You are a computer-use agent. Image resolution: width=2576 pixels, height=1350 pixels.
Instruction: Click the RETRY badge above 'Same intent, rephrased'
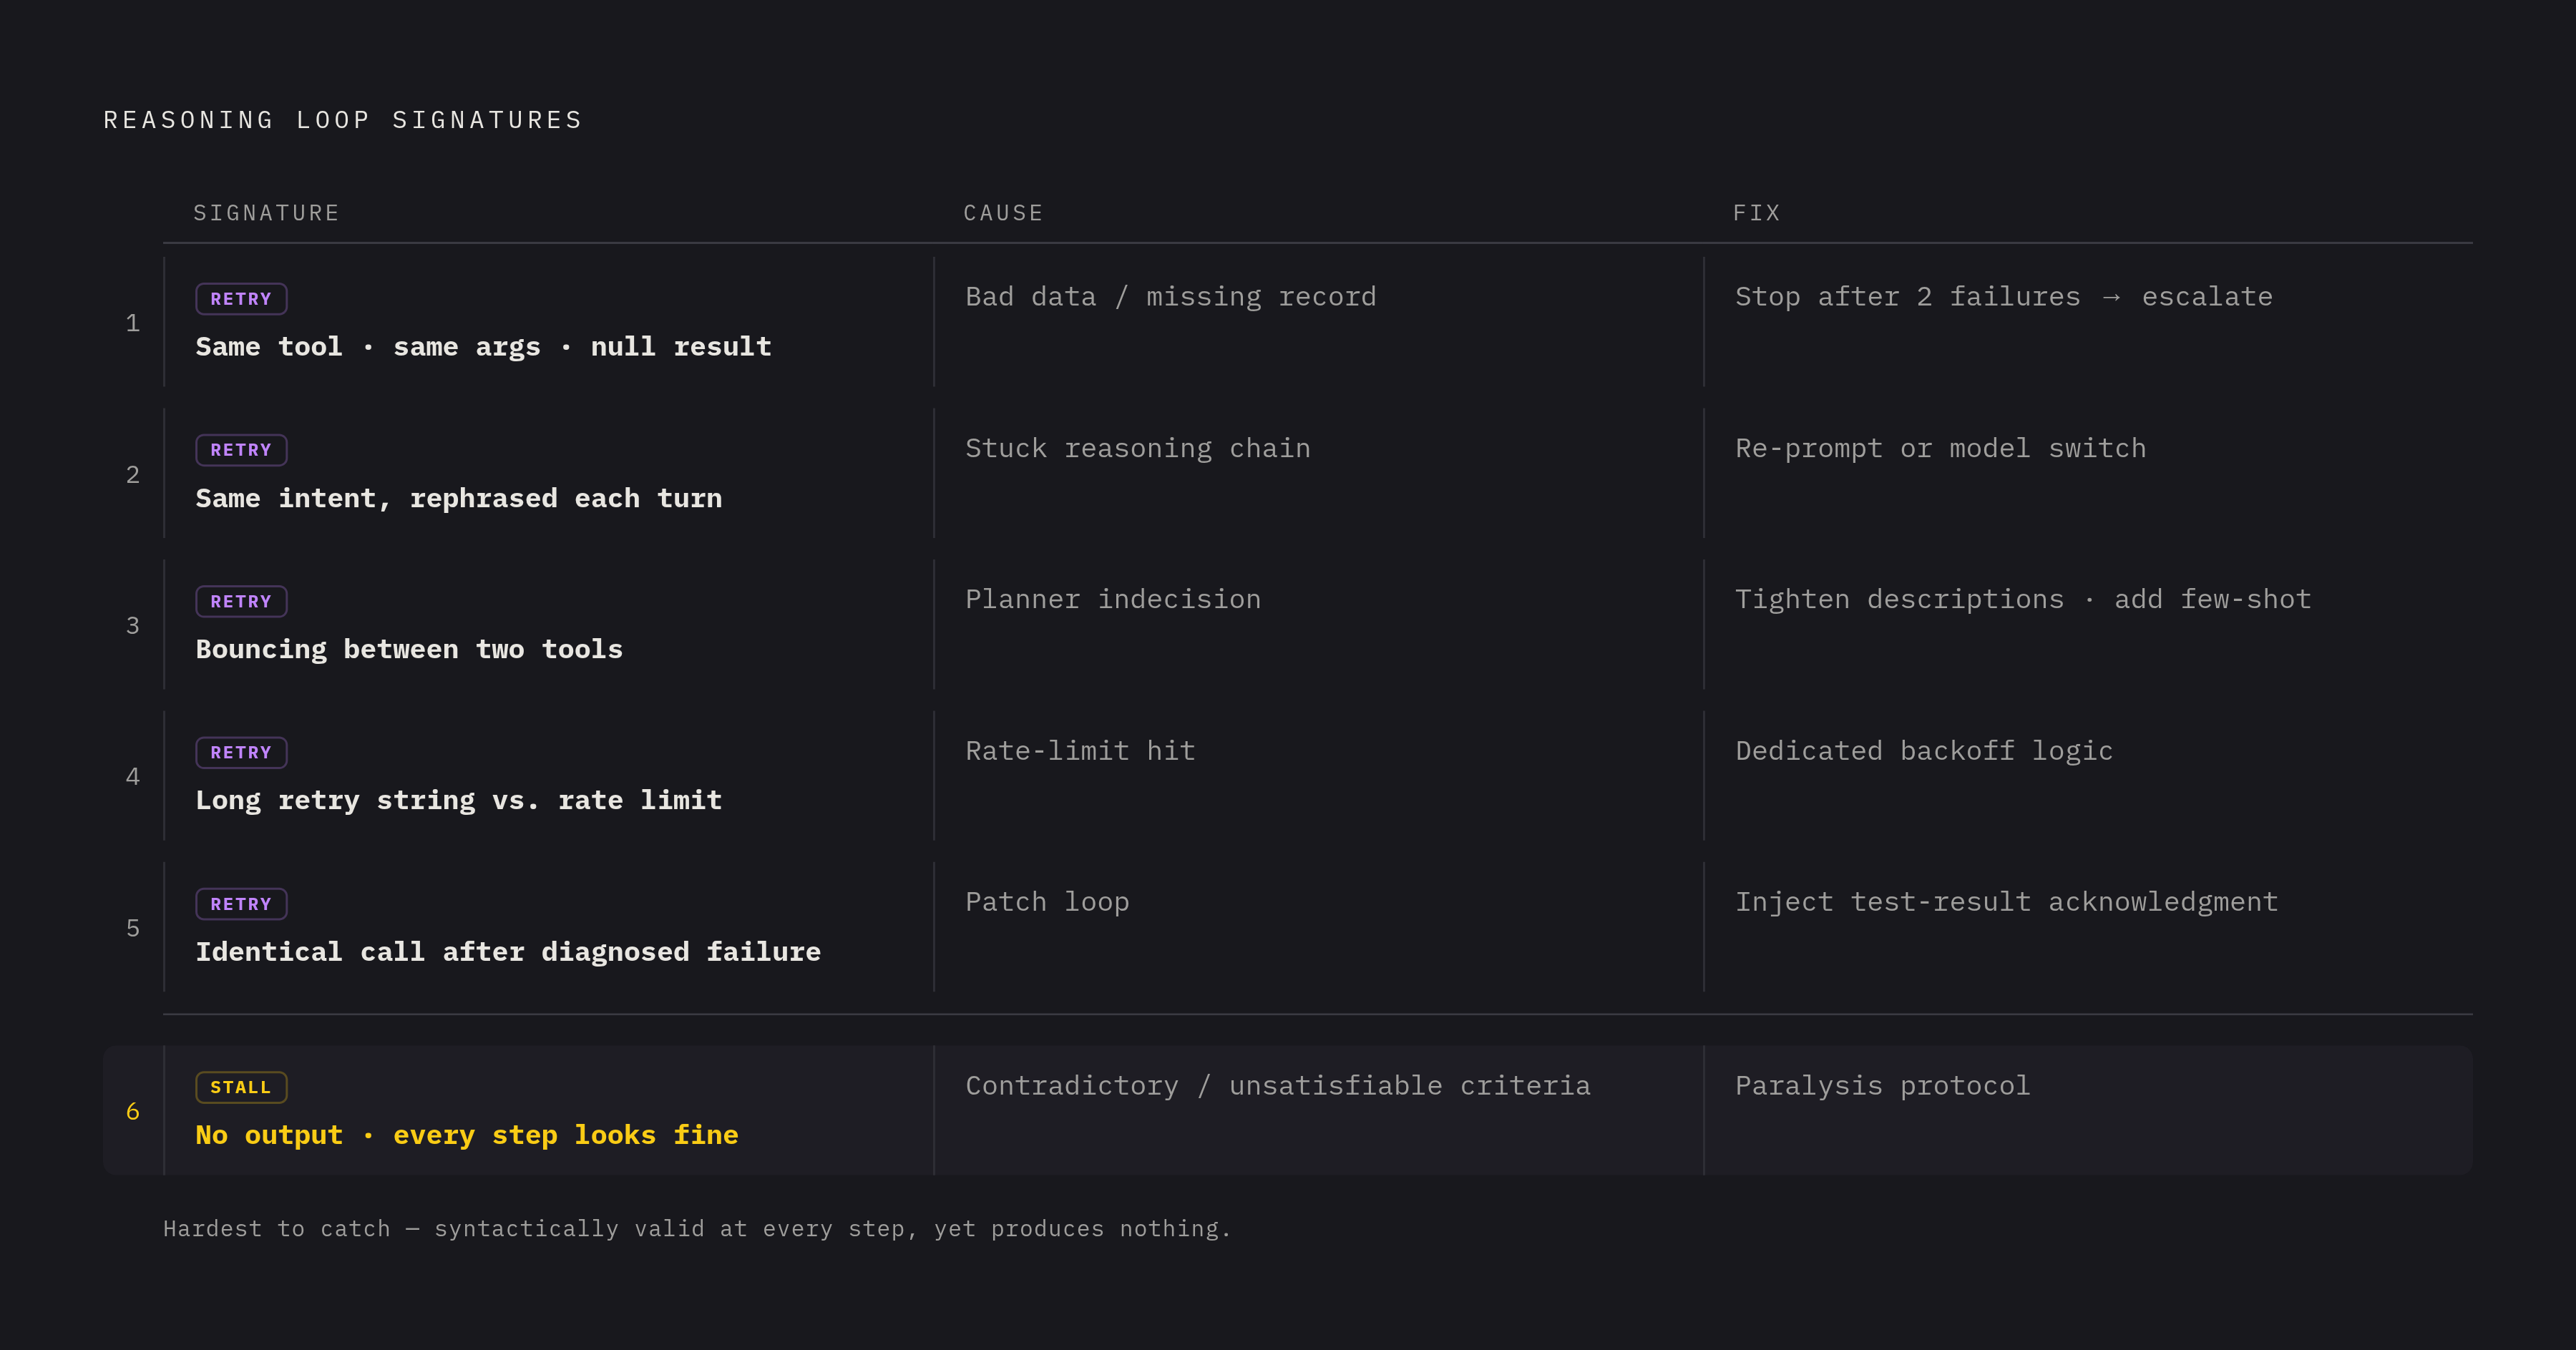(241, 450)
